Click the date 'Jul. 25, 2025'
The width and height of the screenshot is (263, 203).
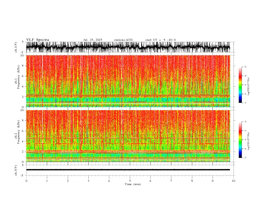click(x=93, y=40)
